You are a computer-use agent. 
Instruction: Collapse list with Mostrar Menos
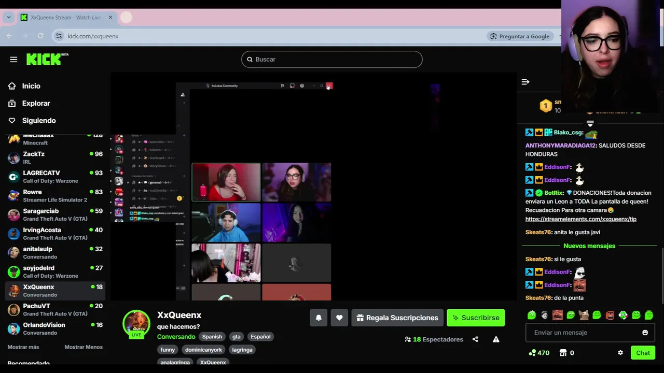84,347
